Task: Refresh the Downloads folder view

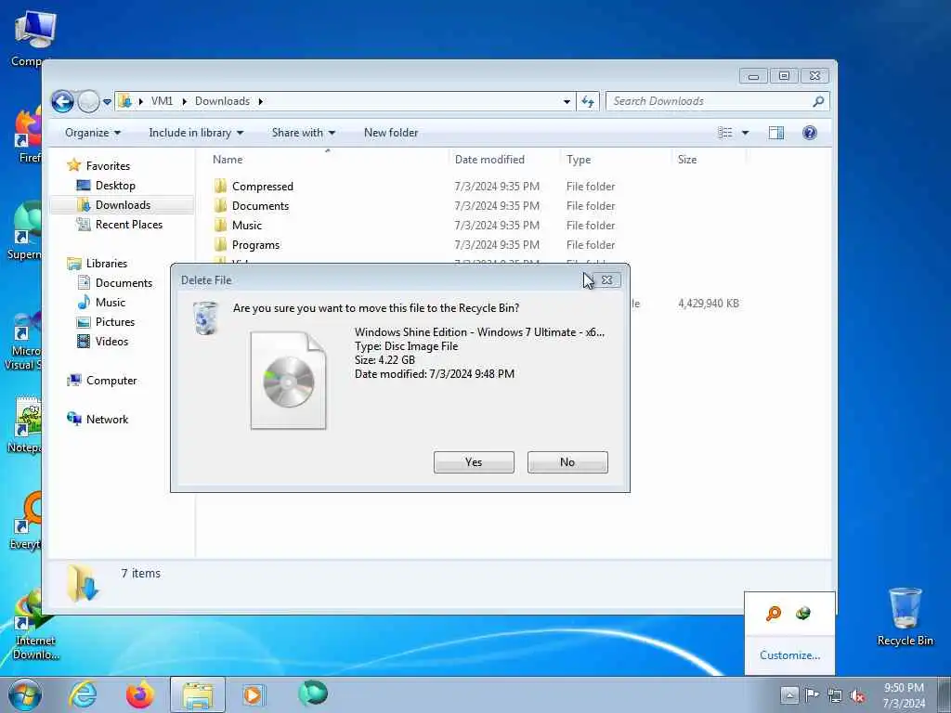Action: [588, 101]
